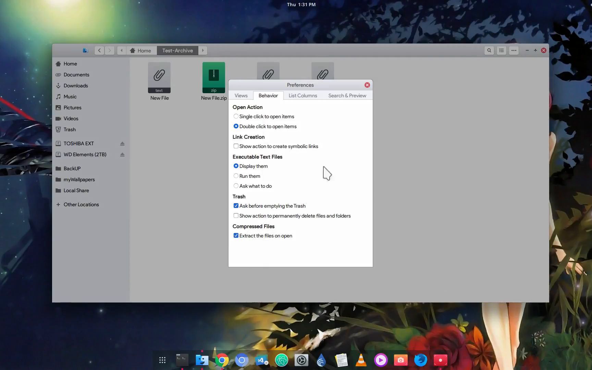Switch to the Views tab
Screen dimensions: 592x370
241,96
